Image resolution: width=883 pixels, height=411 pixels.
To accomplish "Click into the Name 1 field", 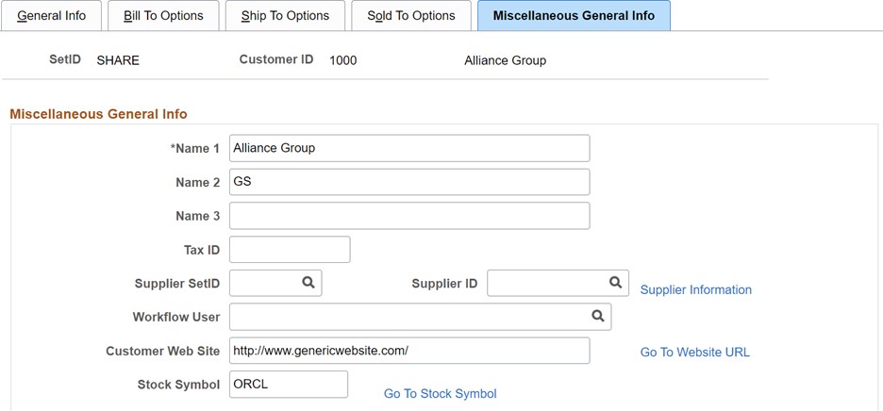I will tap(409, 148).
